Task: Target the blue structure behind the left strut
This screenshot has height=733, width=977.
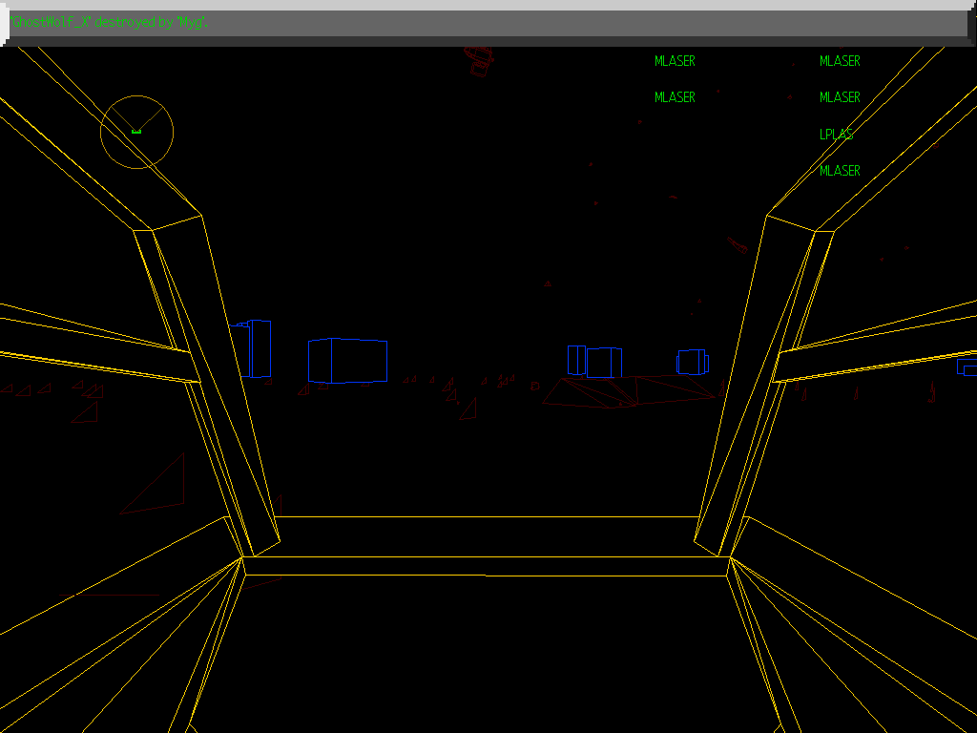Action: tap(256, 348)
